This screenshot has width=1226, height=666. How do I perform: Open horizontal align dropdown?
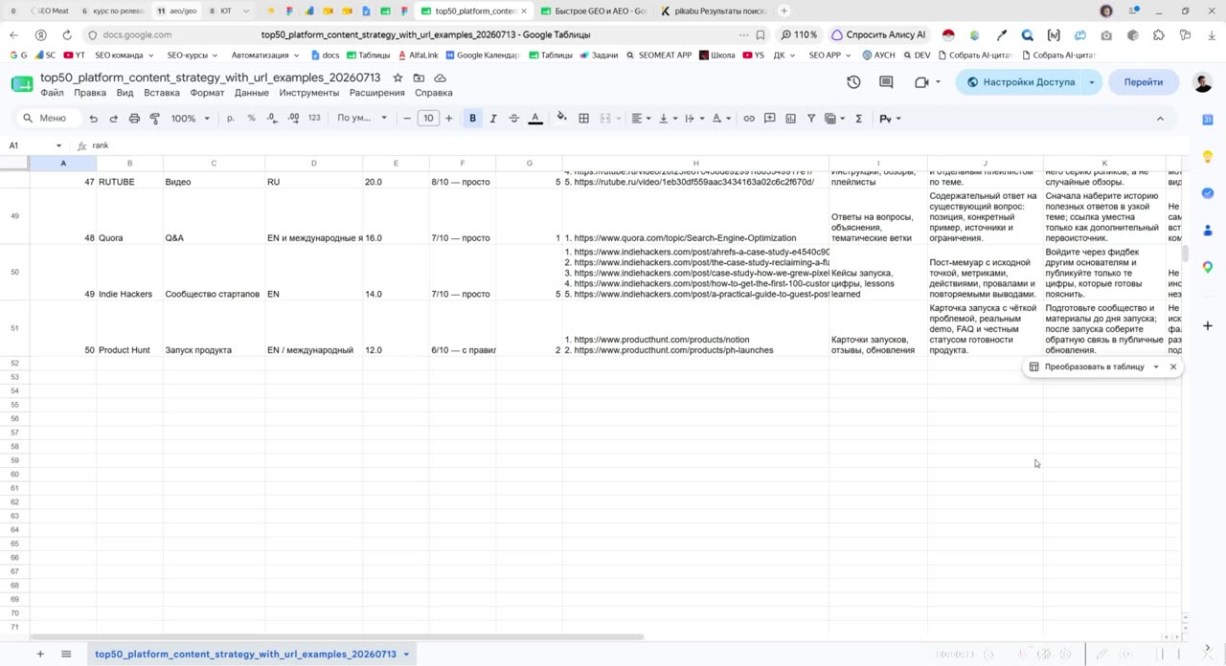[641, 119]
